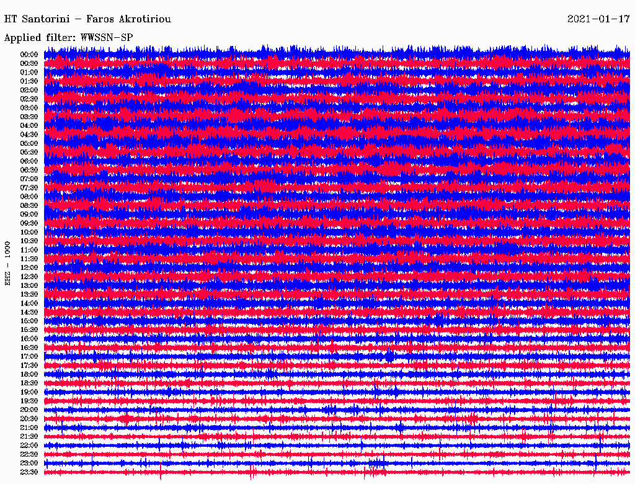Select the 16:00 time label
Image resolution: width=635 pixels, height=484 pixels.
pos(29,338)
